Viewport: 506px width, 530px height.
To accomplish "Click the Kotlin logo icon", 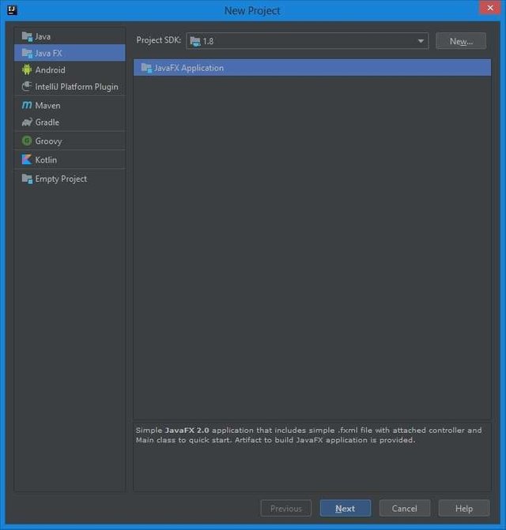I will click(27, 160).
